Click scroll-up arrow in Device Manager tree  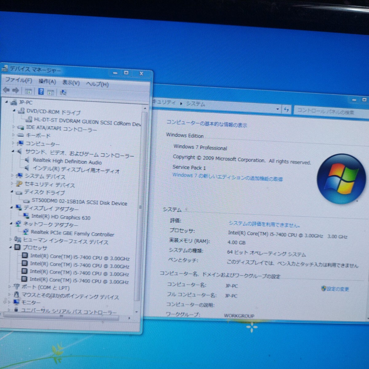[x=145, y=108]
